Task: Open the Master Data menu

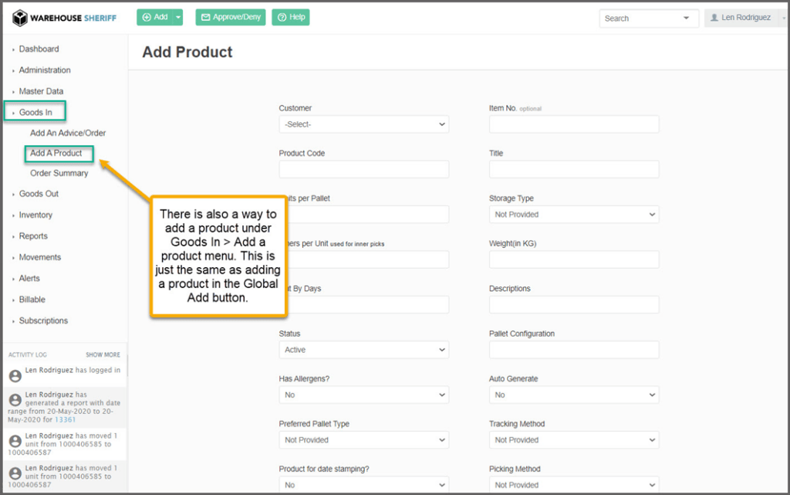Action: click(41, 91)
